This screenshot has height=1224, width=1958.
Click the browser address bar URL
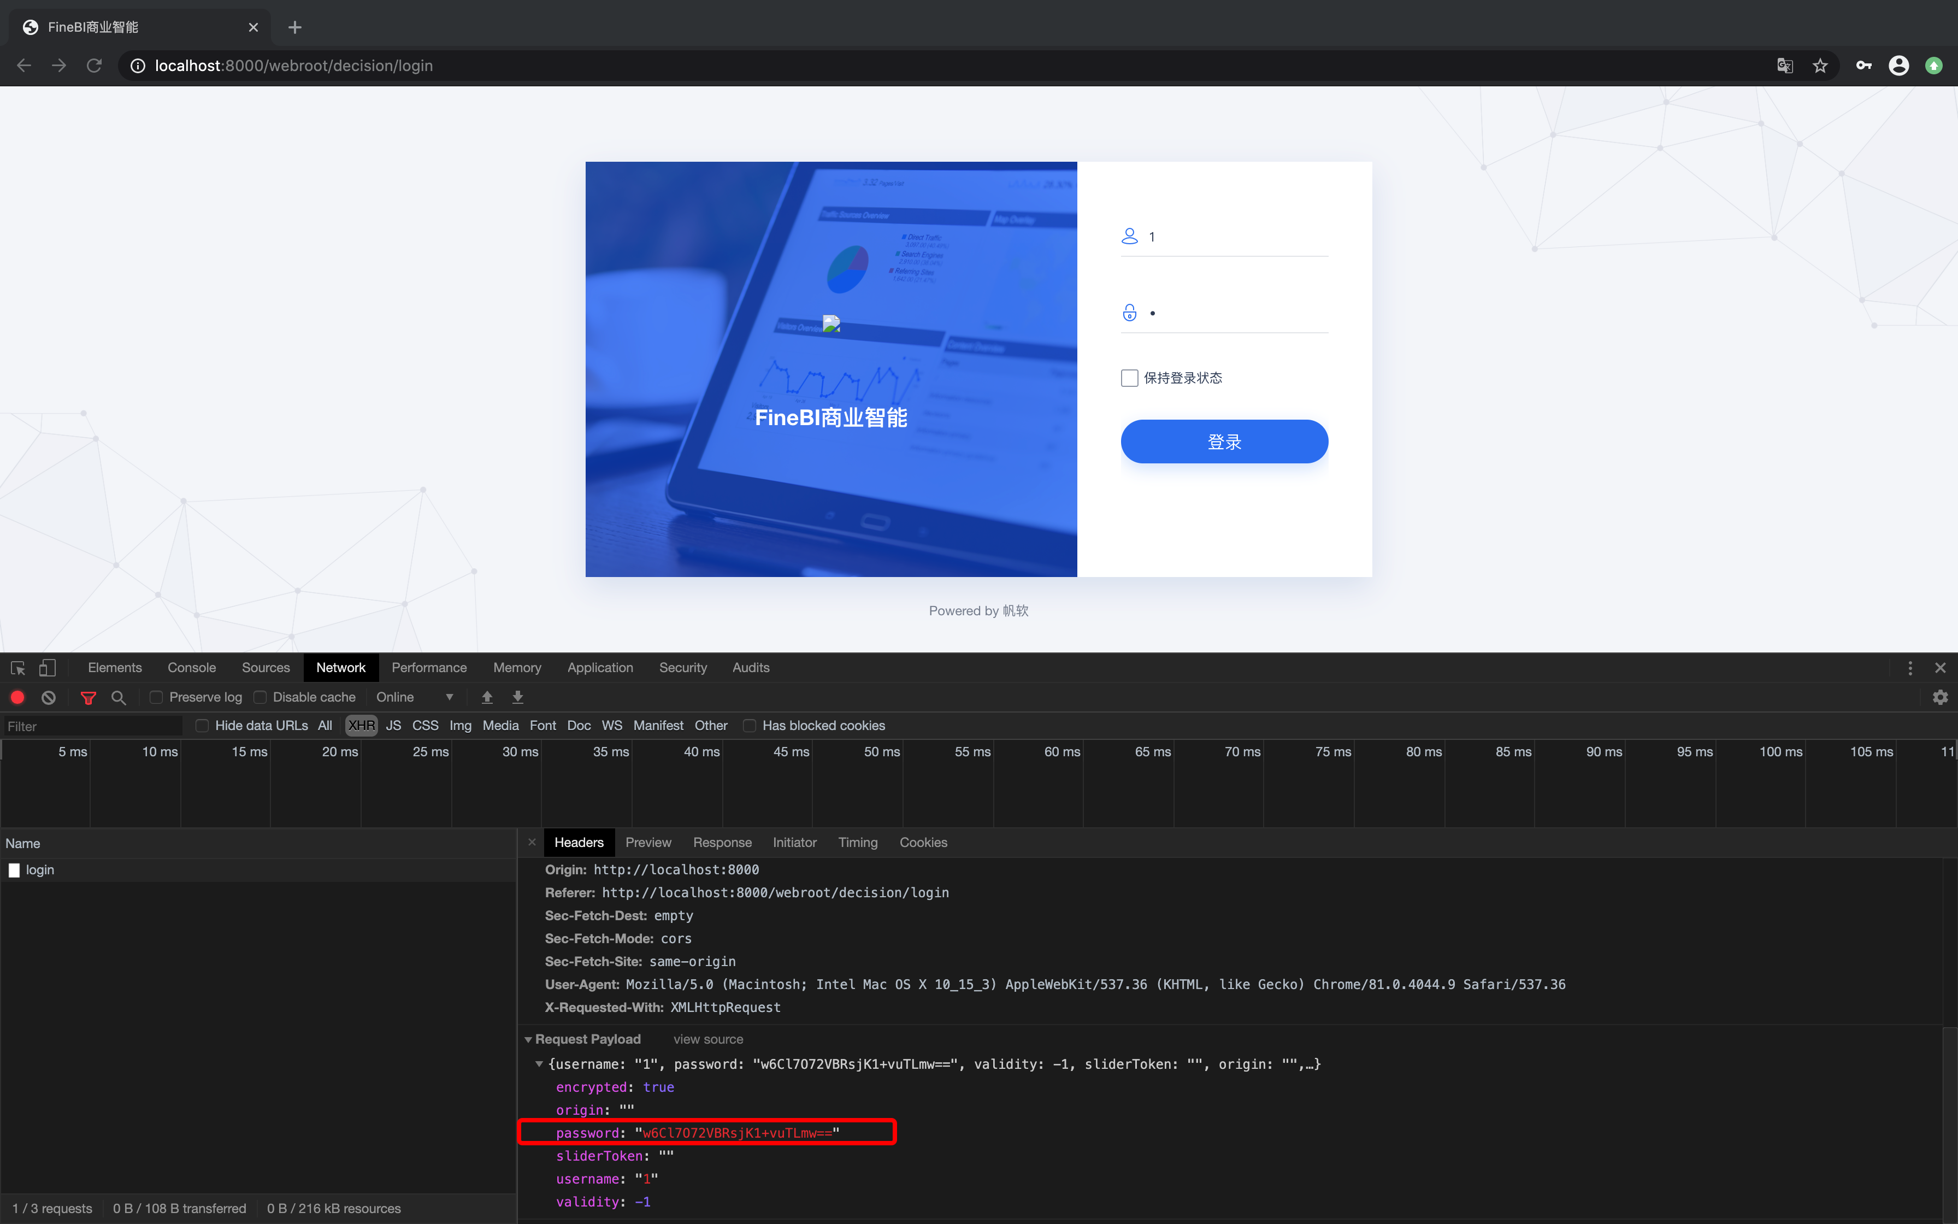tap(294, 66)
